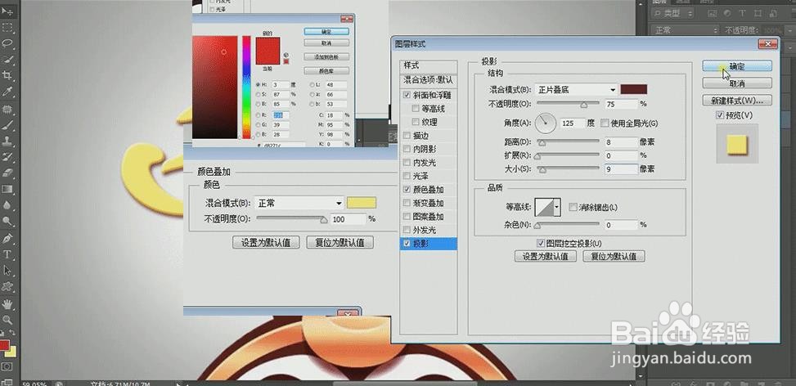Select the Move tool

pyautogui.click(x=7, y=11)
